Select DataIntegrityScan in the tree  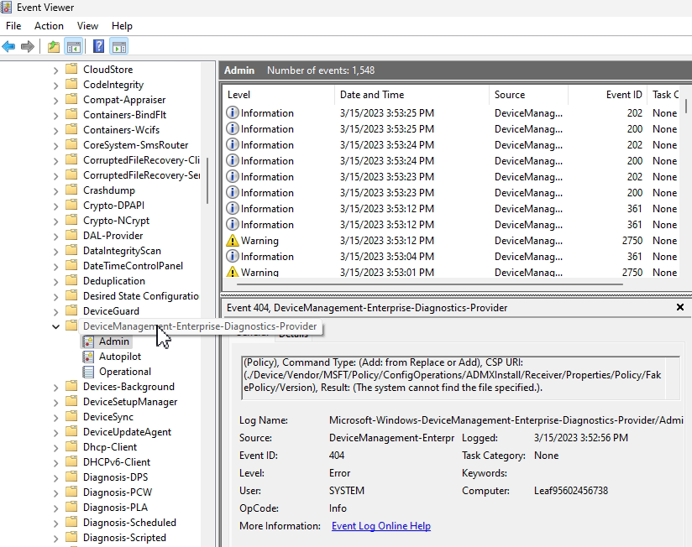pyautogui.click(x=122, y=251)
